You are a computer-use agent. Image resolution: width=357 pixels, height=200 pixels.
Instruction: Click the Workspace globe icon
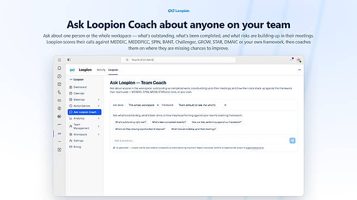click(x=70, y=134)
